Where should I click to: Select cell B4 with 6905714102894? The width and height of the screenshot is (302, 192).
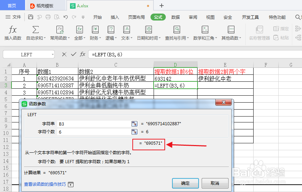click(57, 92)
